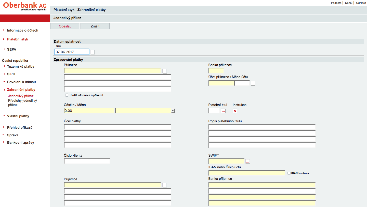Click the Účet příkazce account number field
Image resolution: width=367 pixels, height=207 pixels.
pyautogui.click(x=221, y=83)
